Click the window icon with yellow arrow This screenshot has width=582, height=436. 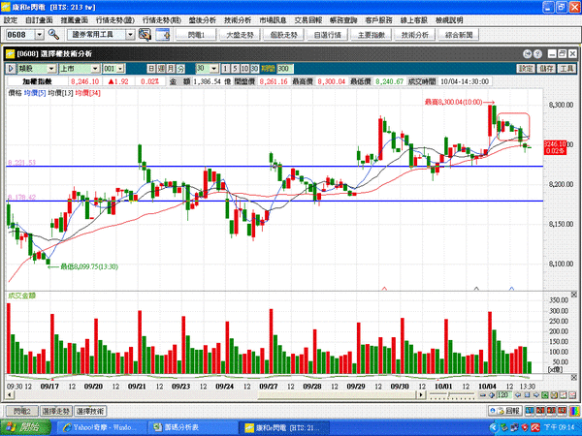point(163,35)
